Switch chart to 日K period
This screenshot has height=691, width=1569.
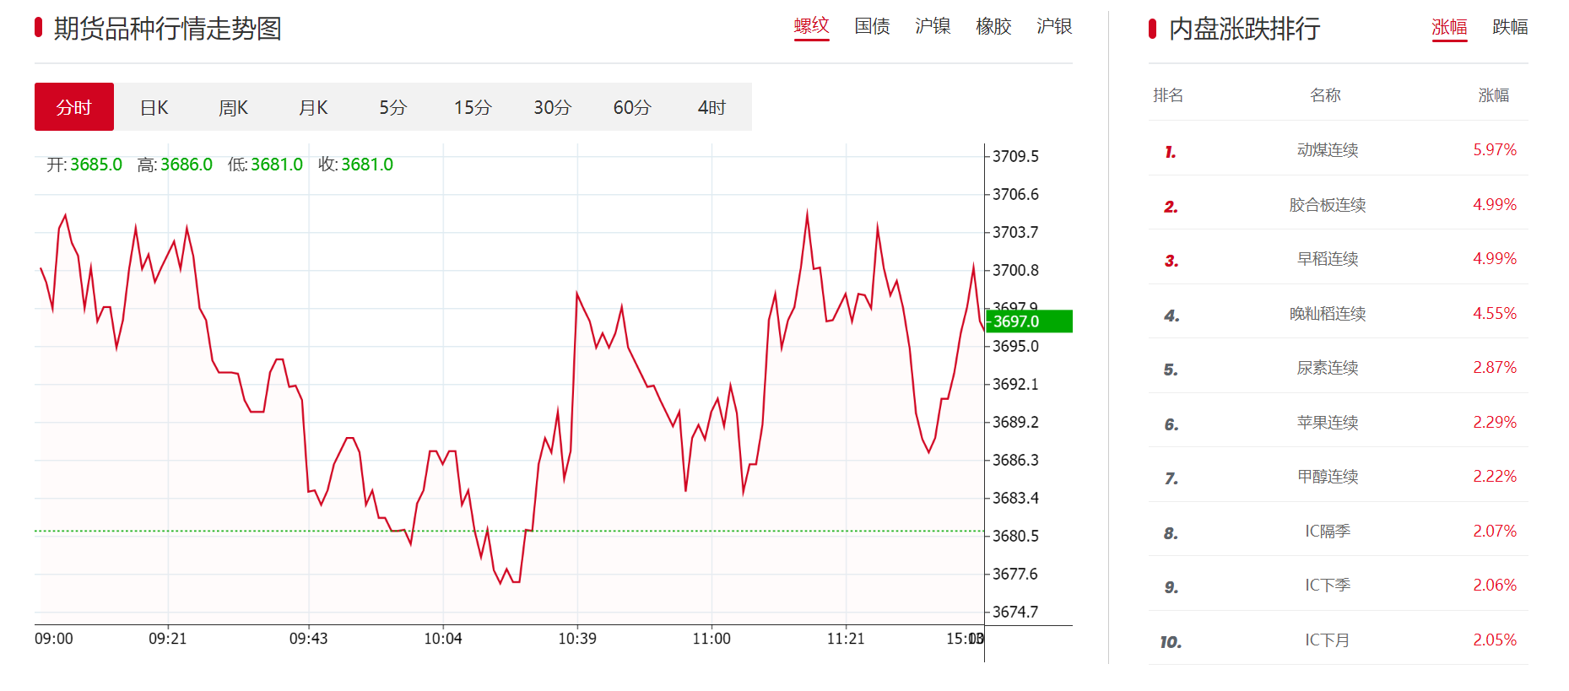pyautogui.click(x=154, y=107)
